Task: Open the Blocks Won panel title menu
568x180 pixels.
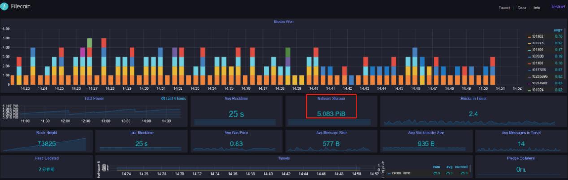Action: (x=283, y=21)
